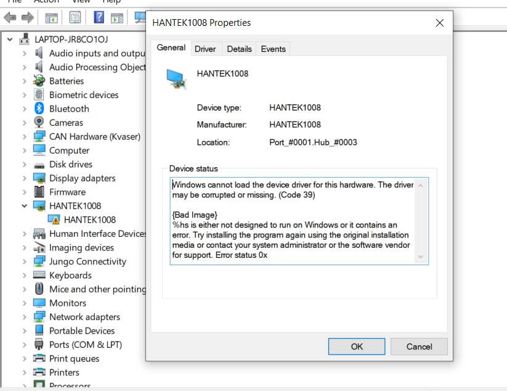Expand the Network adapters category

pyautogui.click(x=25, y=316)
